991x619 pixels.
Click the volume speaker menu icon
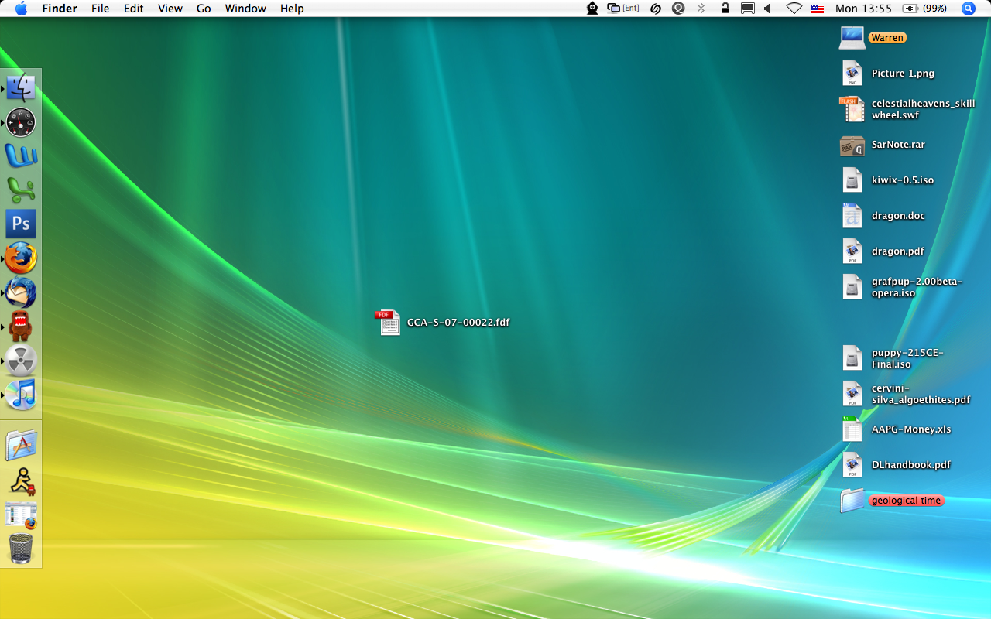pyautogui.click(x=767, y=9)
